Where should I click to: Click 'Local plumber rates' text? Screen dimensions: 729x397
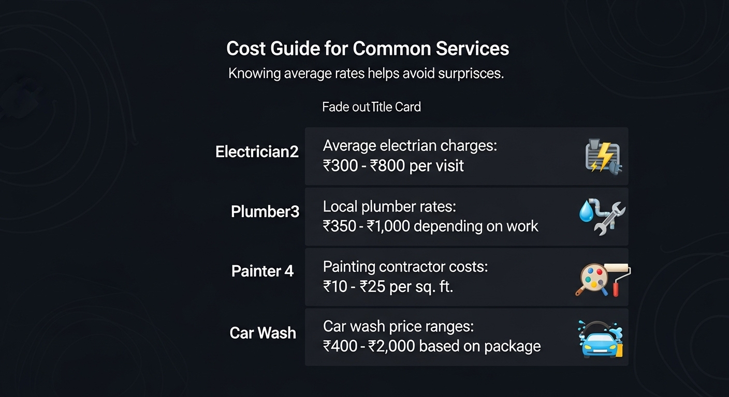coord(389,206)
